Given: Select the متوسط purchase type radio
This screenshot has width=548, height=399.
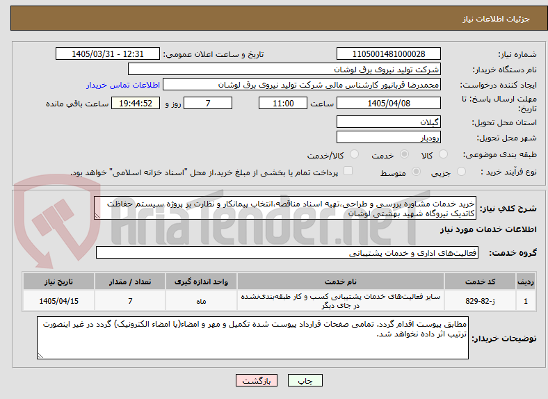Looking at the screenshot, I should point(416,171).
